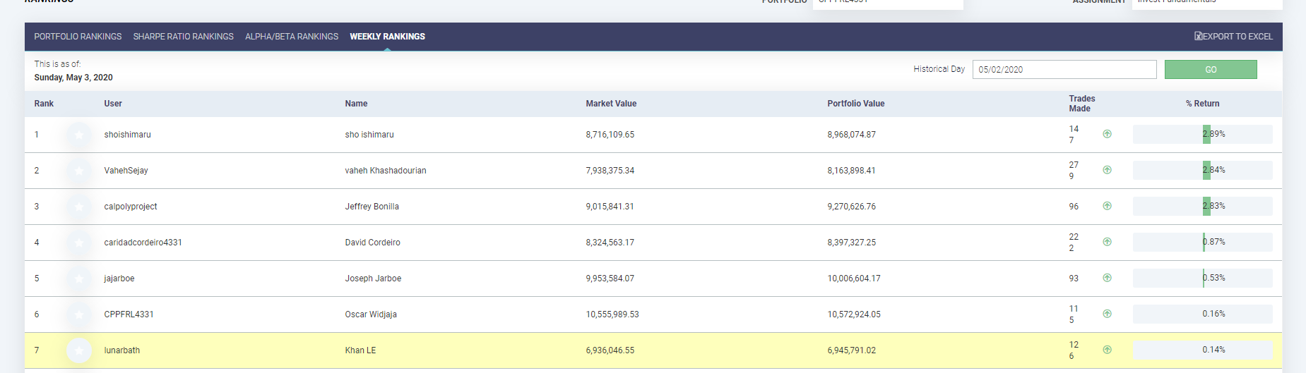Click green up-arrow icon in calpolyproject row
The image size is (1306, 373).
coord(1107,206)
